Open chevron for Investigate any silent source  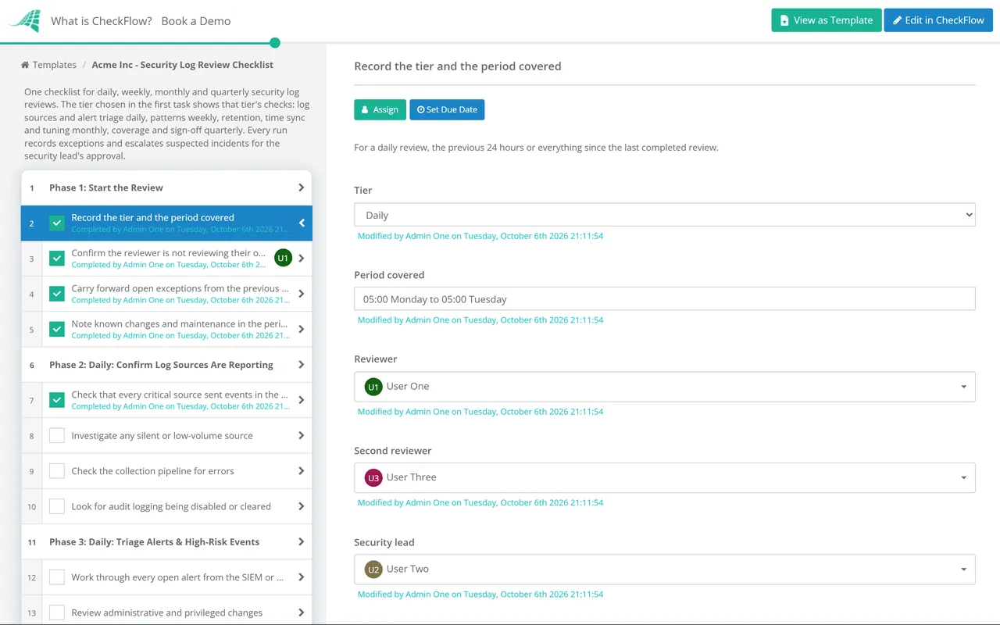pyautogui.click(x=302, y=435)
